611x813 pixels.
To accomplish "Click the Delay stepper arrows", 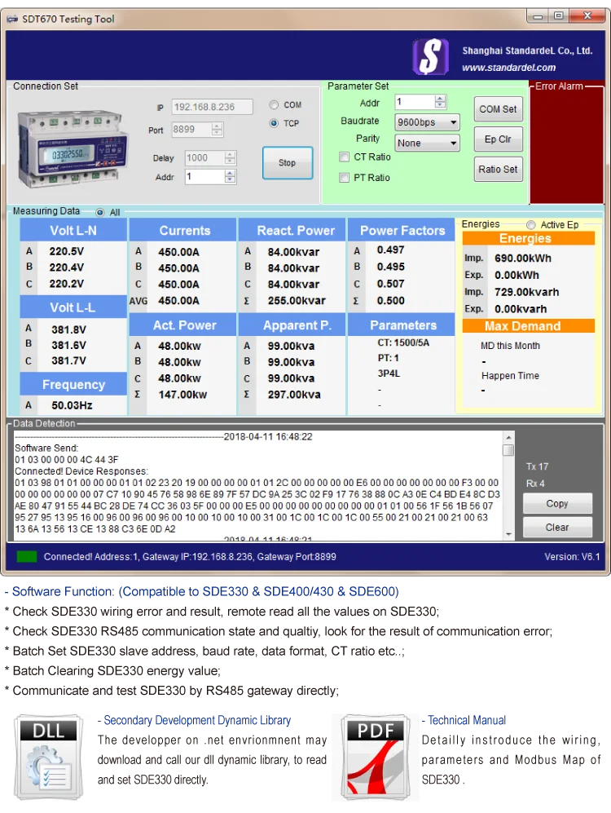I will (x=231, y=157).
